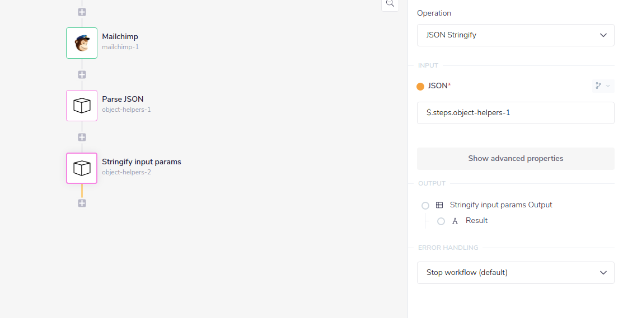Add step between Mailchimp and Parse JSON

(x=82, y=74)
